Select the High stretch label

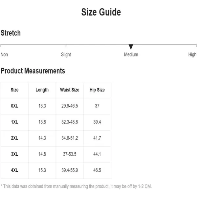tap(192, 55)
